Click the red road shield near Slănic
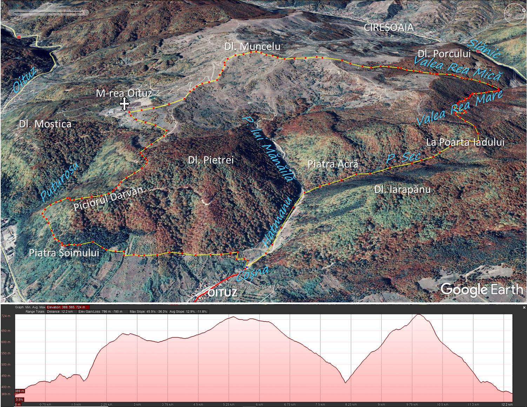Image resolution: width=527 pixels, height=407 pixels. tap(478, 51)
